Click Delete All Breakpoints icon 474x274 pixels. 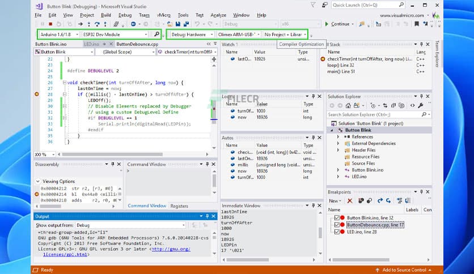[x=361, y=200]
